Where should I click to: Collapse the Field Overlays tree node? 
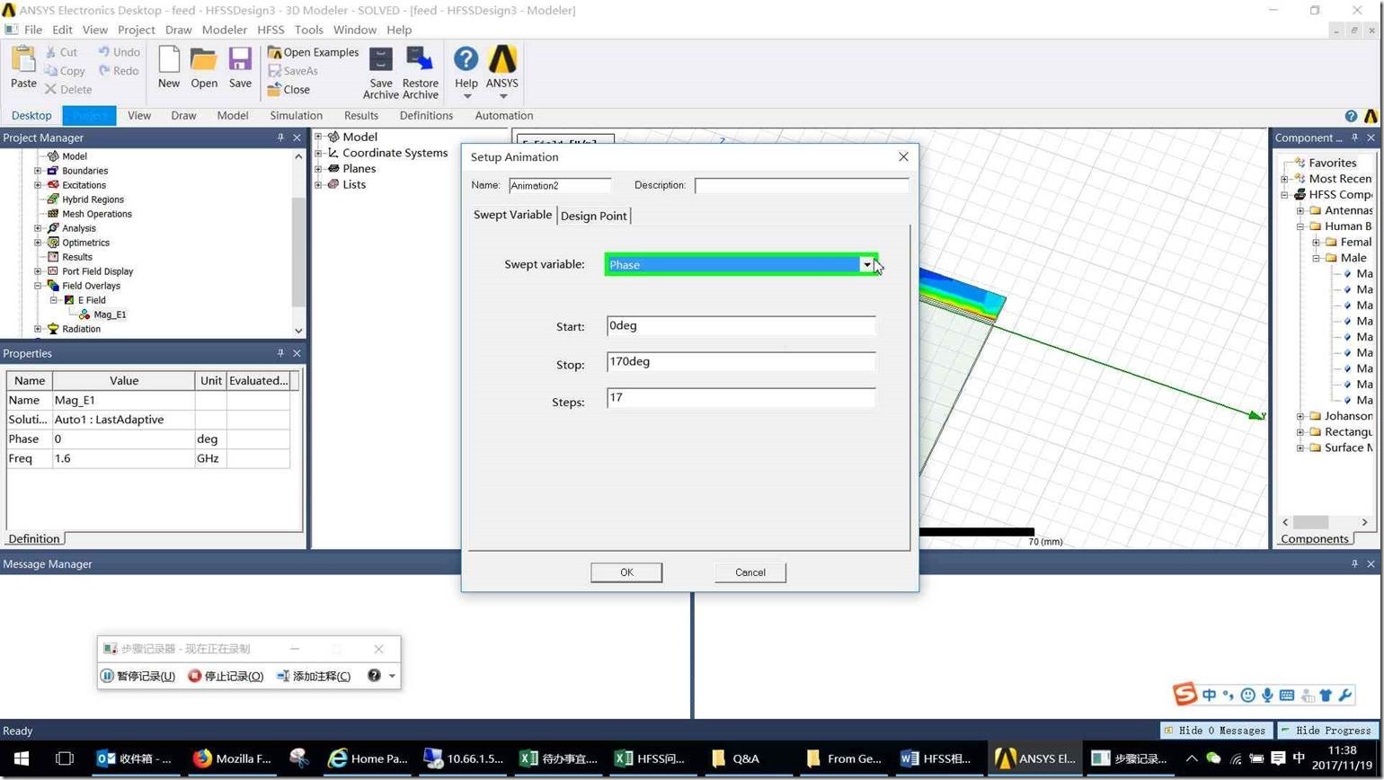(x=38, y=286)
